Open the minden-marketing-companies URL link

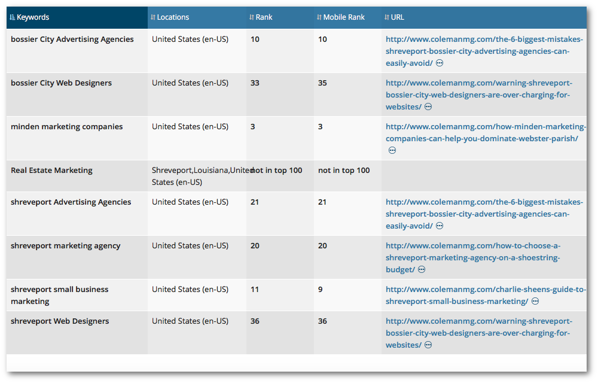click(486, 132)
